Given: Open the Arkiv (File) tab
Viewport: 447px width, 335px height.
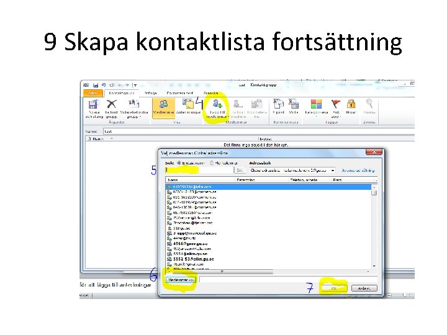Looking at the screenshot, I should 93,93.
